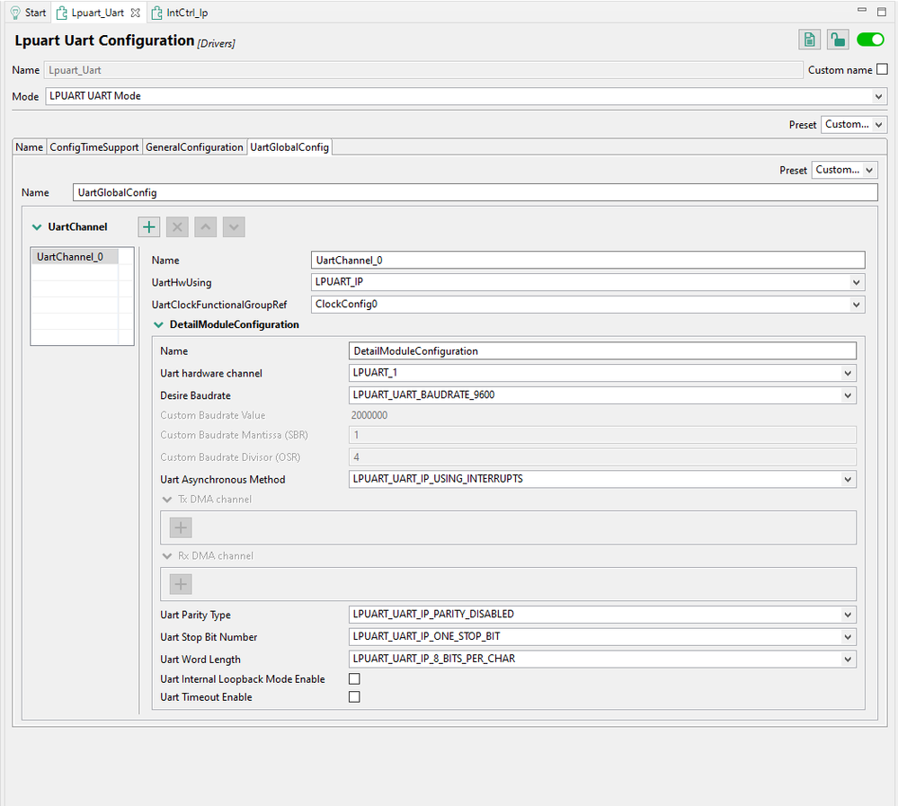The height and width of the screenshot is (806, 898).
Task: Enable the Custom name checkbox
Action: (x=882, y=69)
